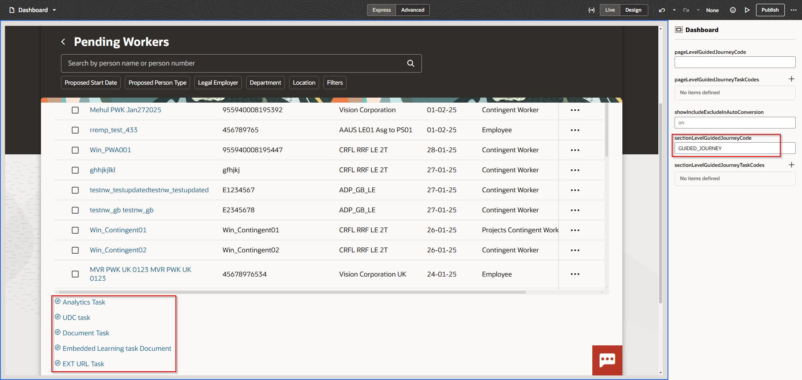Screen dimensions: 802x380
Task: Click the pageLevelGuidedJourneyCode input field
Action: [735, 62]
